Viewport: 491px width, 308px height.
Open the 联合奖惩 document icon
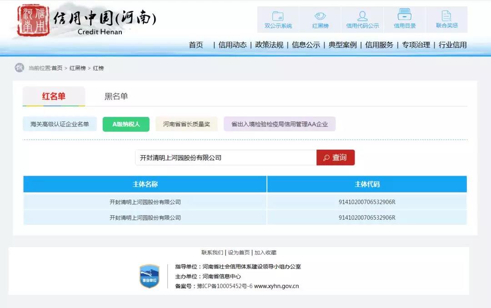coord(446,16)
